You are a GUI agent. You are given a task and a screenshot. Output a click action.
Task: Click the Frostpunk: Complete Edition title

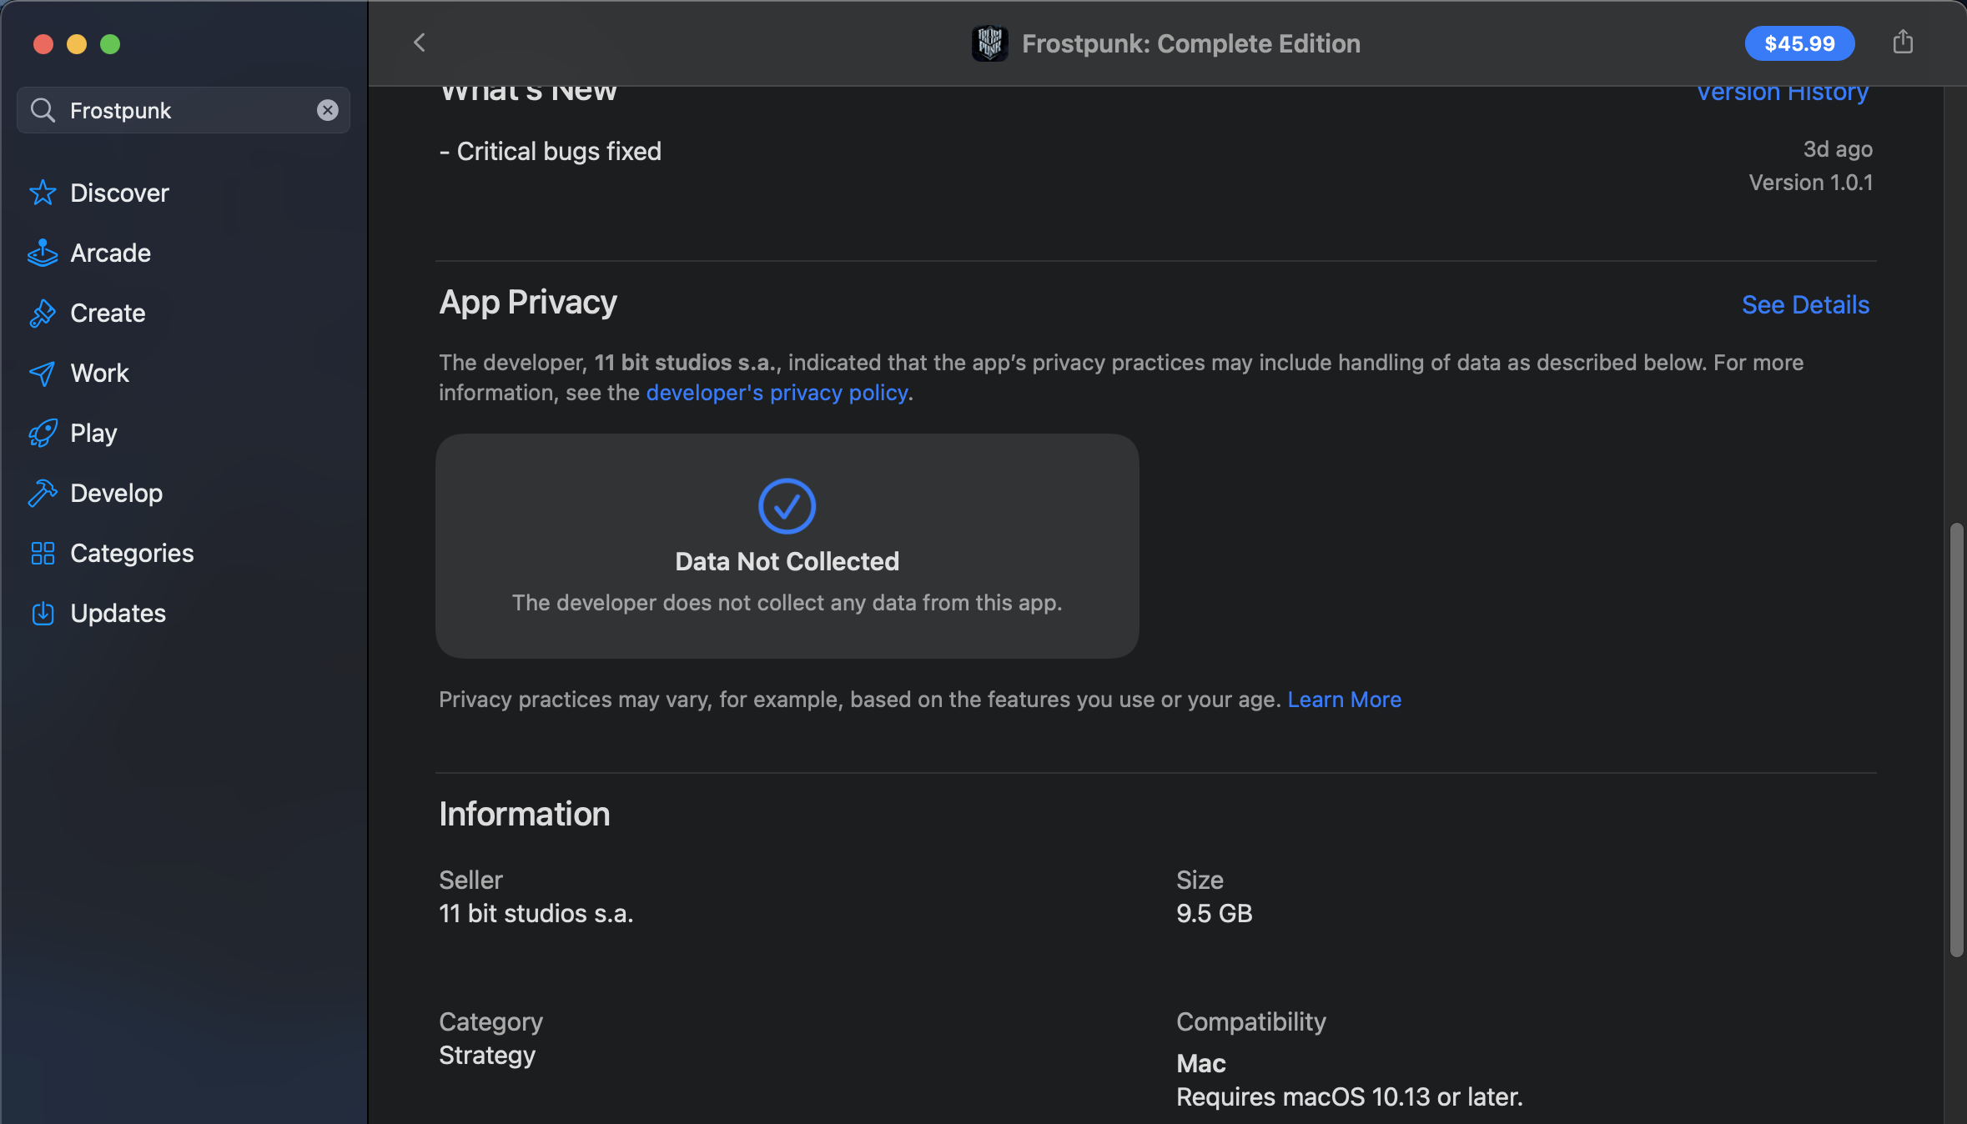(x=1191, y=43)
